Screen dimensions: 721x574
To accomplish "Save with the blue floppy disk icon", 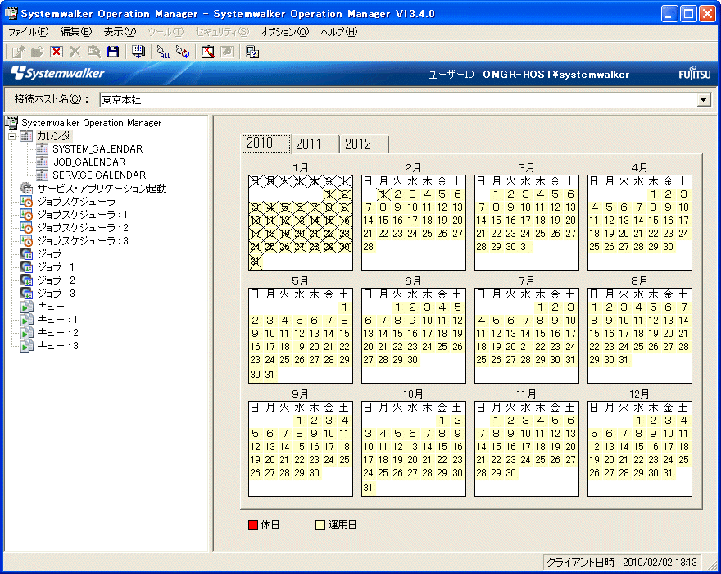I will pos(113,52).
